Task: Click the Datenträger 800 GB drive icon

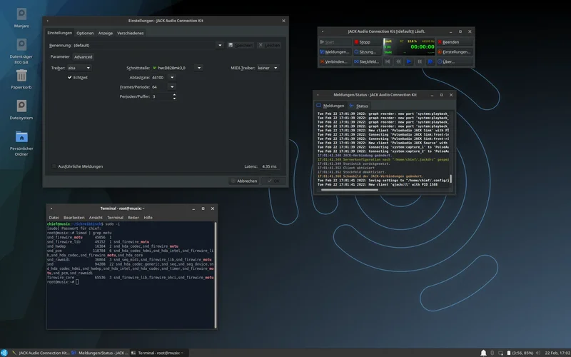Action: point(21,44)
